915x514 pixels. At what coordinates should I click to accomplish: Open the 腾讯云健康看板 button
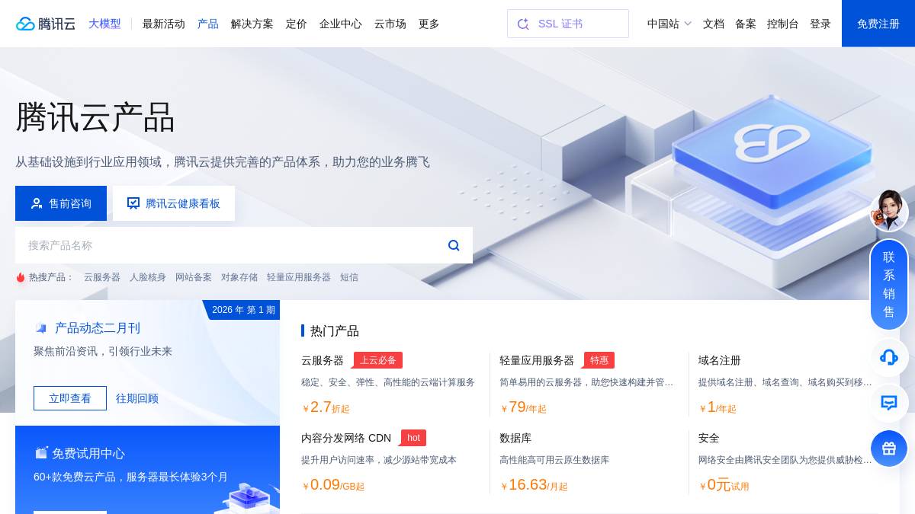click(x=174, y=203)
